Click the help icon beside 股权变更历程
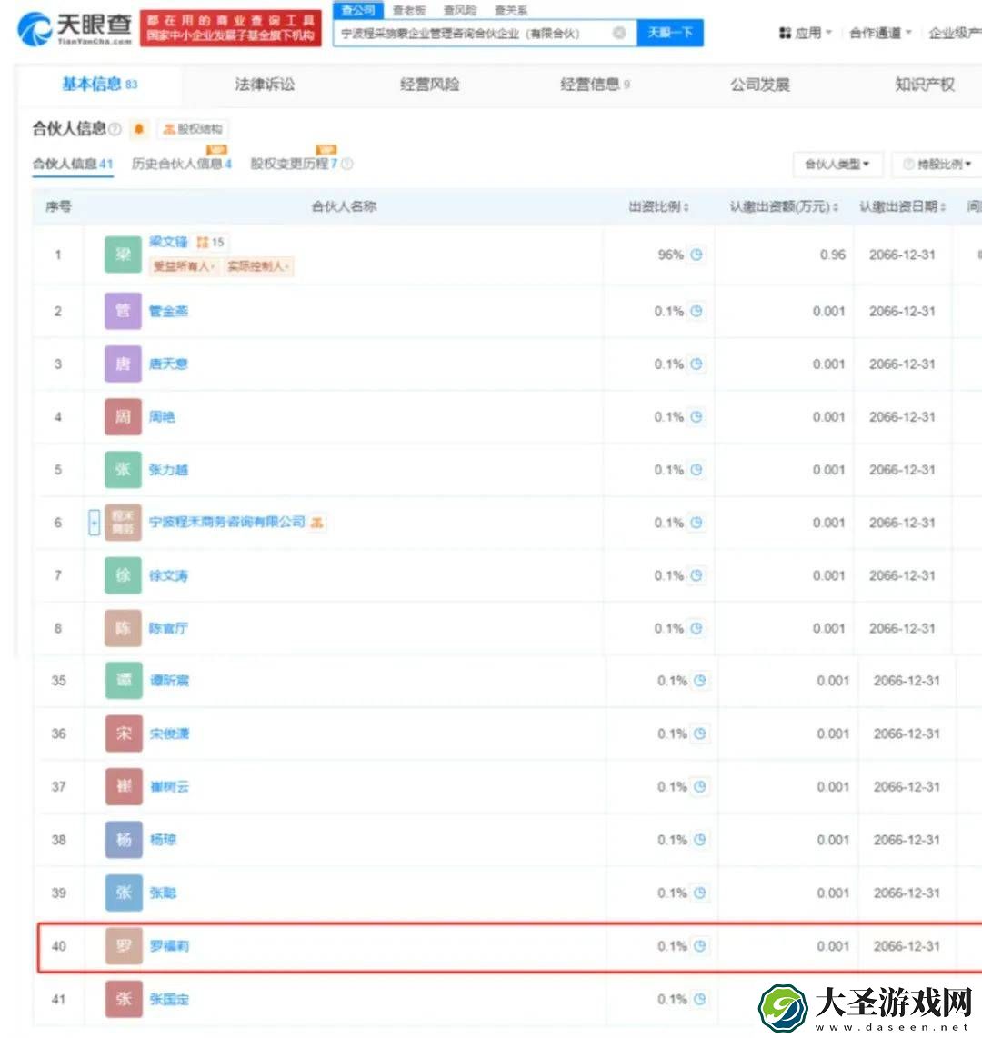The width and height of the screenshot is (982, 1038). (x=347, y=164)
